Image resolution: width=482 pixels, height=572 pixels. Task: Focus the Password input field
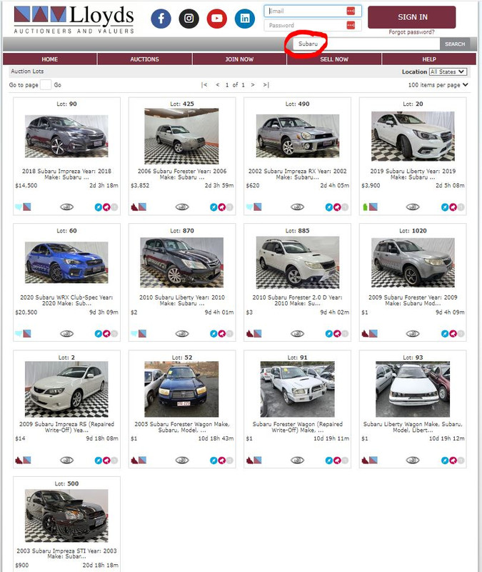click(313, 25)
